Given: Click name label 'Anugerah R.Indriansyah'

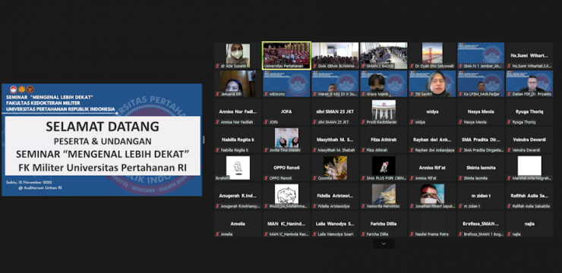Looking at the screenshot, I should 241,206.
